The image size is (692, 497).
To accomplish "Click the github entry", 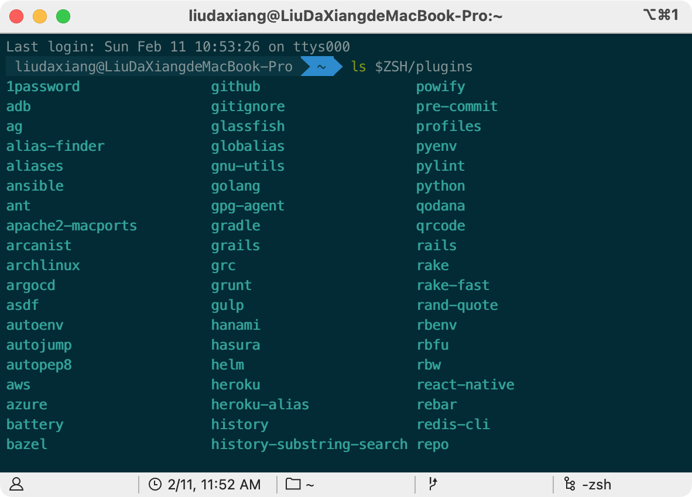I will click(236, 87).
